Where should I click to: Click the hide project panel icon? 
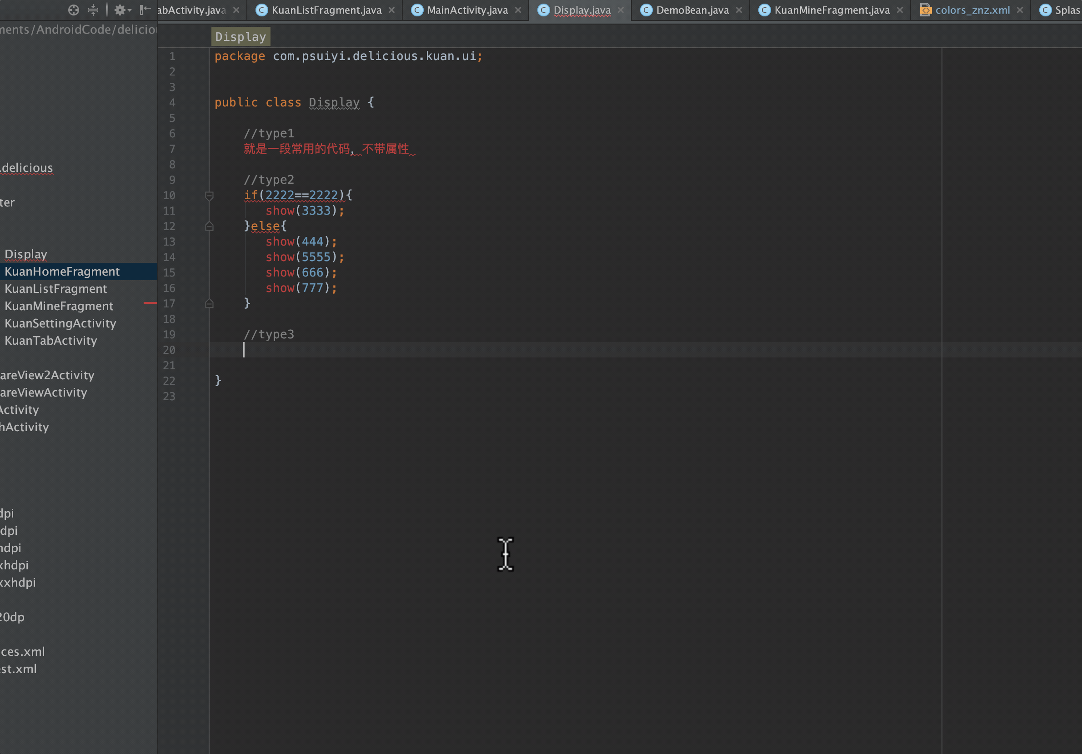click(x=145, y=10)
